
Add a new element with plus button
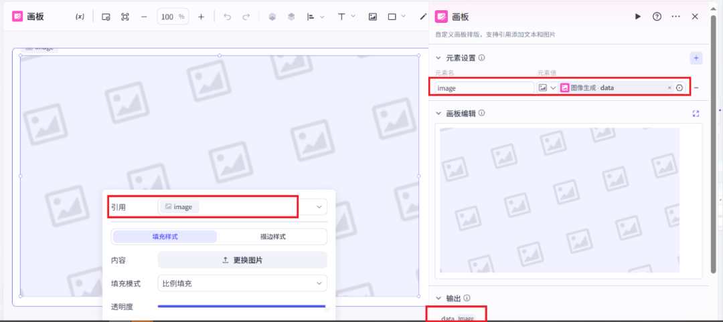(x=696, y=58)
